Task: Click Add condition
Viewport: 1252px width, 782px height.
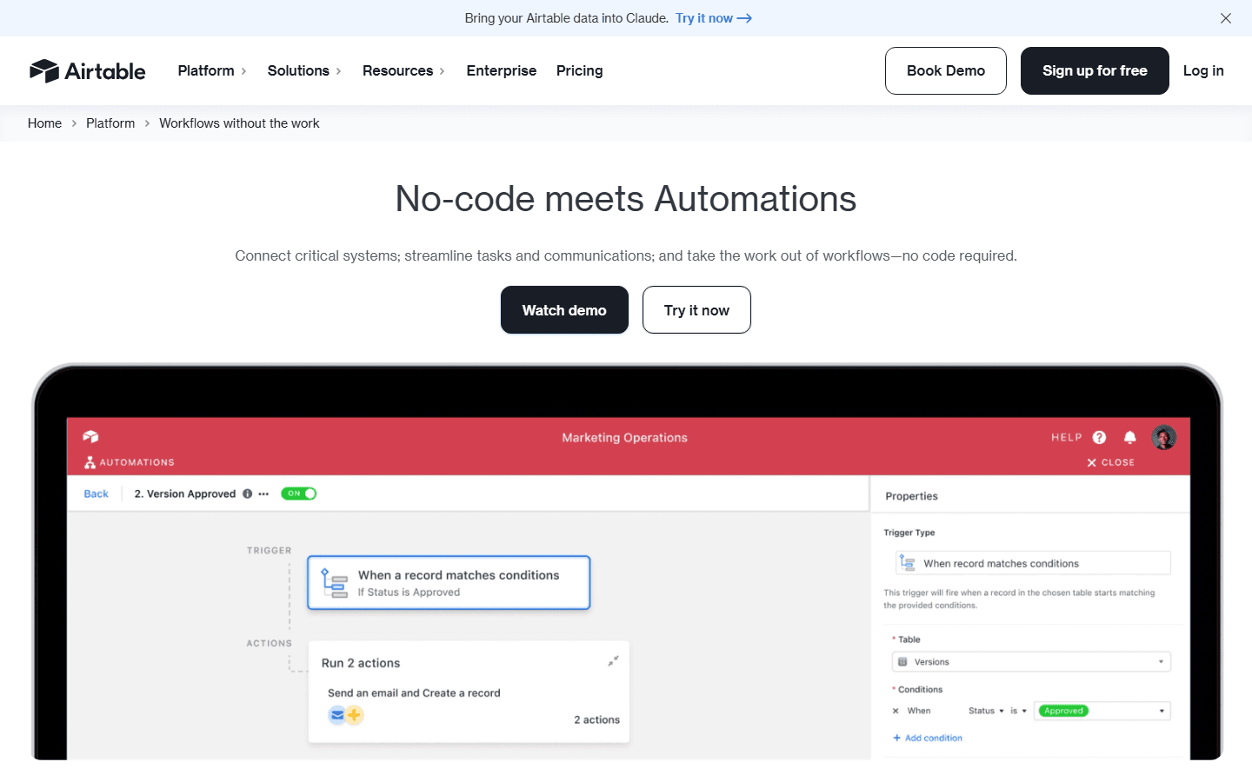Action: (928, 738)
